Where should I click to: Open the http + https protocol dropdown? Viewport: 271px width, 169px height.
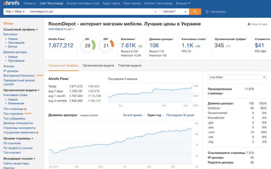(x=15, y=12)
